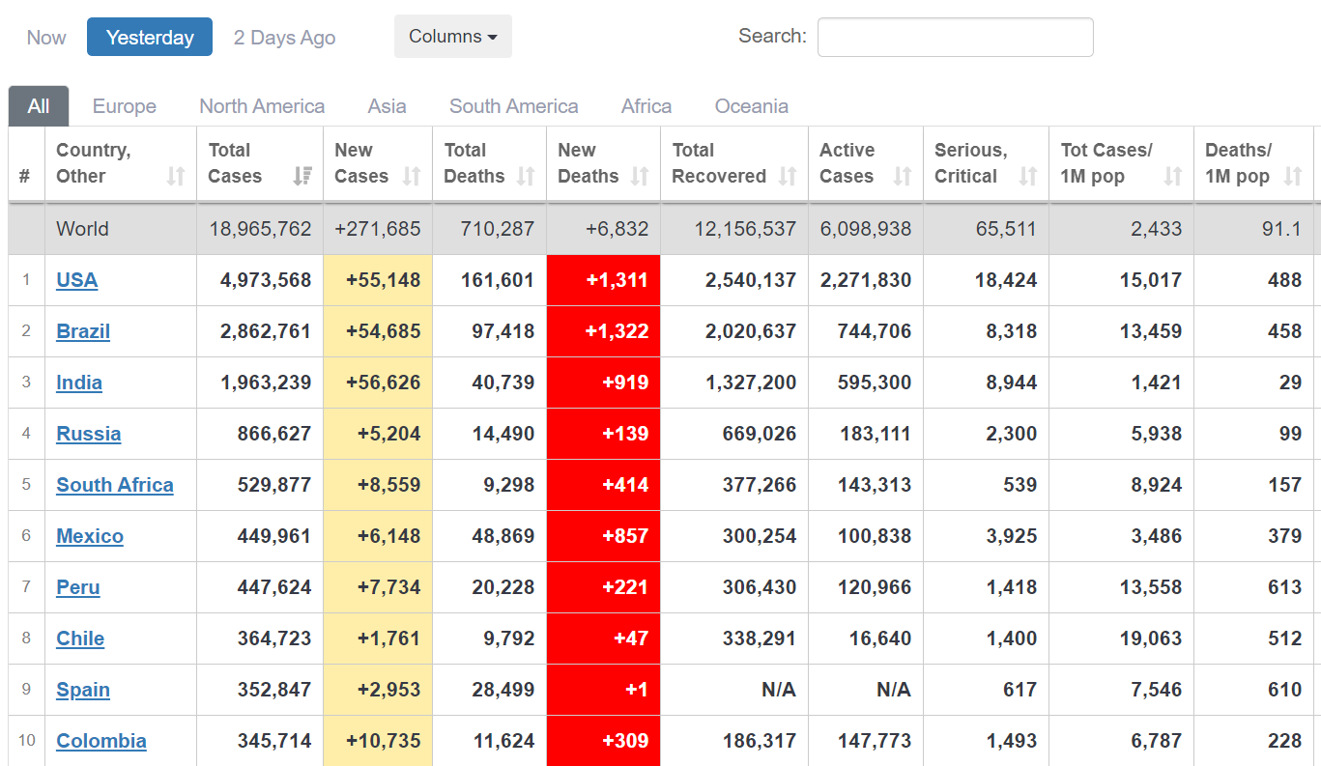Click World total recovered 12,156,537
Image resolution: width=1321 pixels, height=766 pixels.
tap(745, 229)
